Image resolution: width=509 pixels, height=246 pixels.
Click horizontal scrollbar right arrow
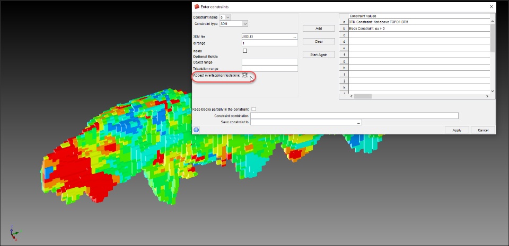pos(487,96)
